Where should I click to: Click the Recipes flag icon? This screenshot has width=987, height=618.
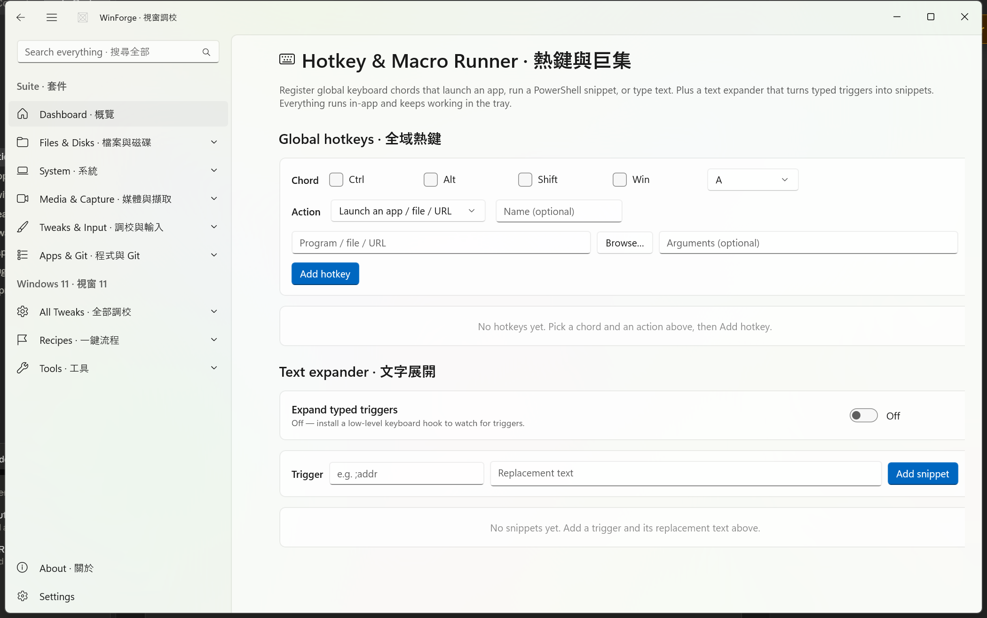coord(23,340)
